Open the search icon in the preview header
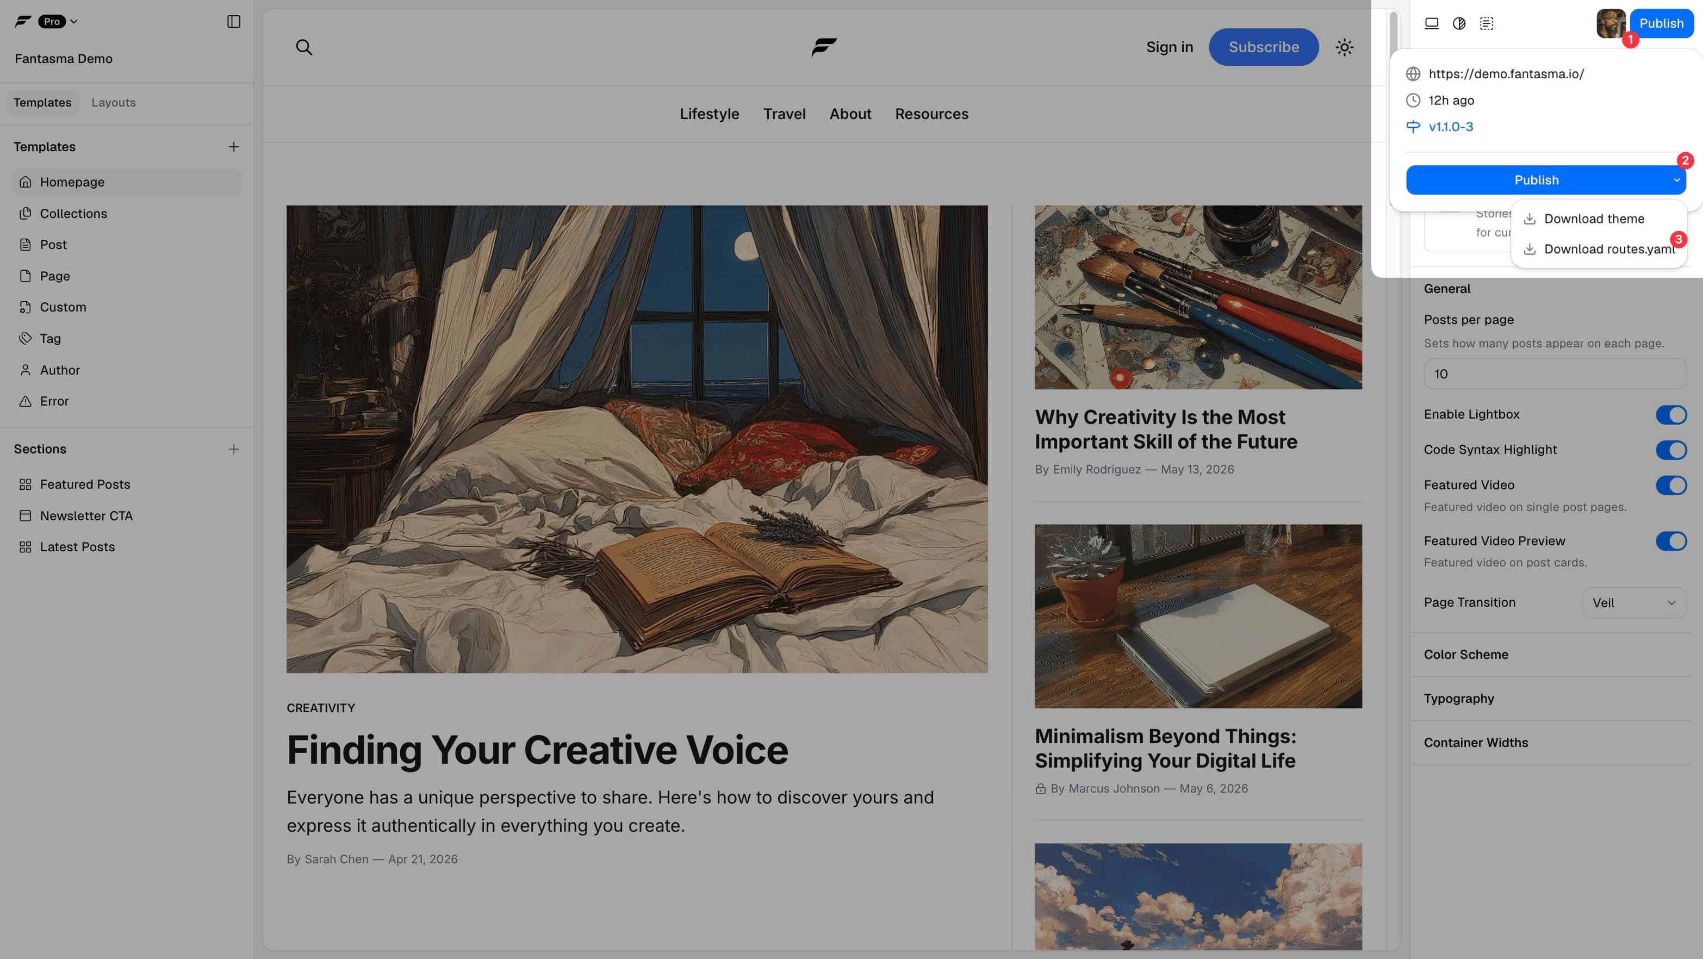Screen dimensions: 1703x959 [303, 47]
